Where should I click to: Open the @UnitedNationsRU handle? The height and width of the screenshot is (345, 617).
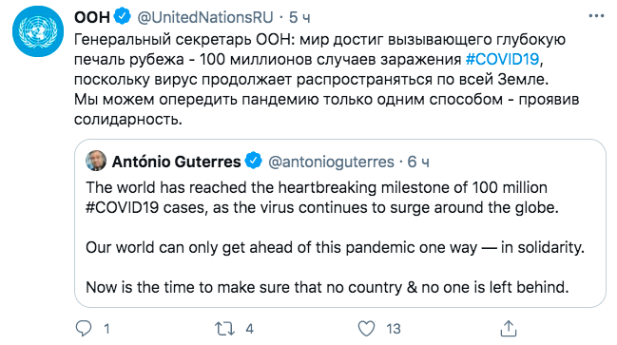pyautogui.click(x=205, y=17)
